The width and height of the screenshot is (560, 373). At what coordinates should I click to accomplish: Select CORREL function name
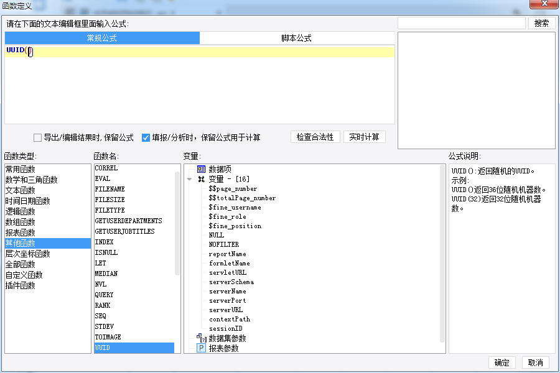(x=134, y=168)
